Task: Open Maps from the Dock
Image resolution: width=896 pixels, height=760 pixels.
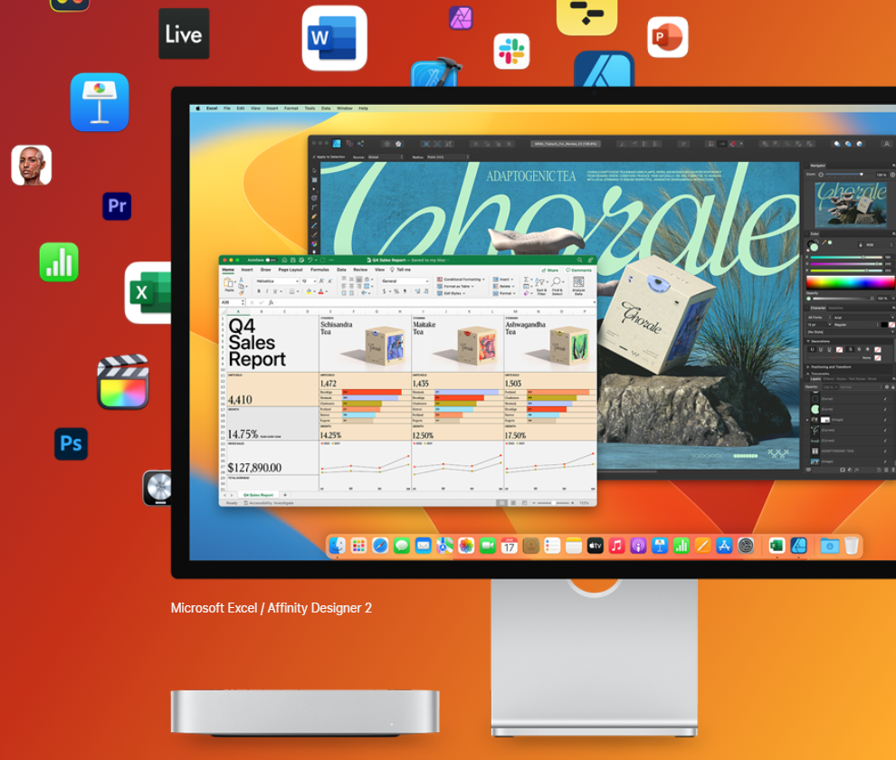Action: pos(444,546)
